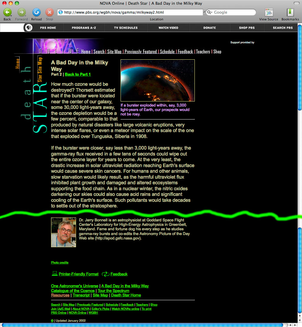Screen dimensions: 302x327
Task: Click Previously Featured in the footer
Action: click(90, 305)
